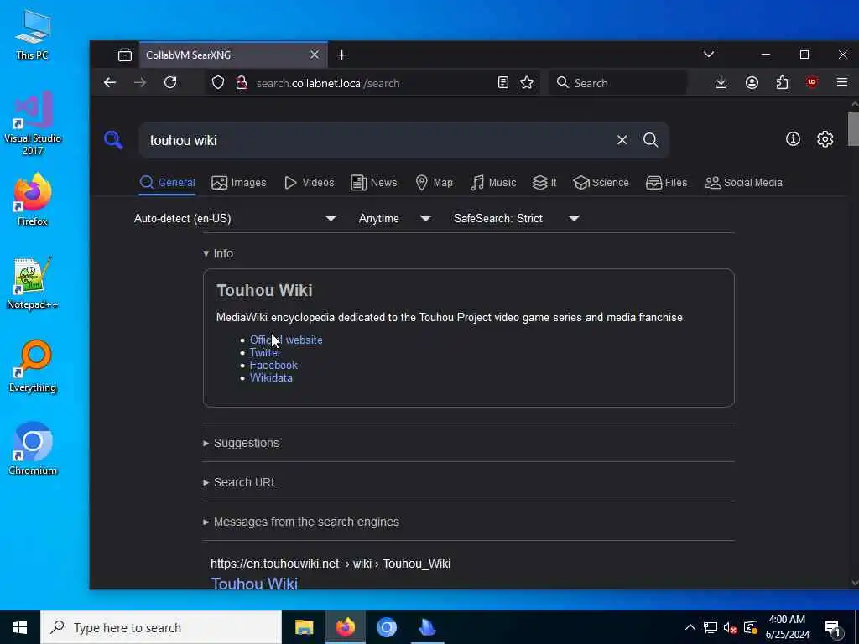The image size is (859, 644).
Task: Click the Firefox toolbar Search box
Action: (x=618, y=83)
